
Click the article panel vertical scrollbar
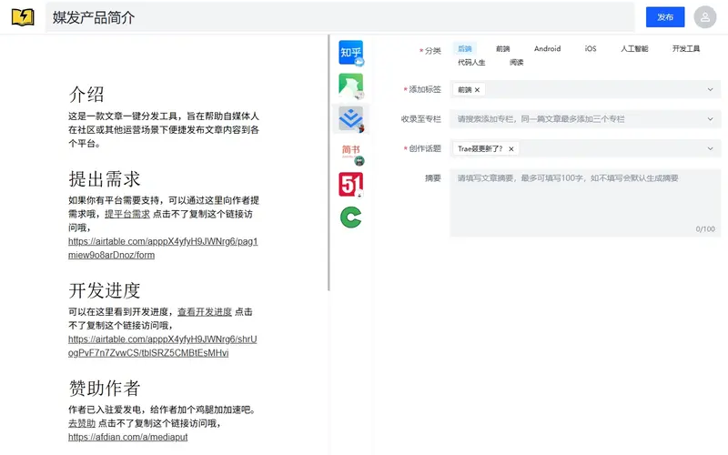[329, 163]
